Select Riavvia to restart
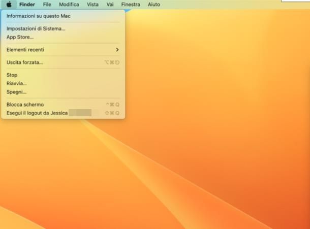The image size is (310, 229). click(63, 84)
